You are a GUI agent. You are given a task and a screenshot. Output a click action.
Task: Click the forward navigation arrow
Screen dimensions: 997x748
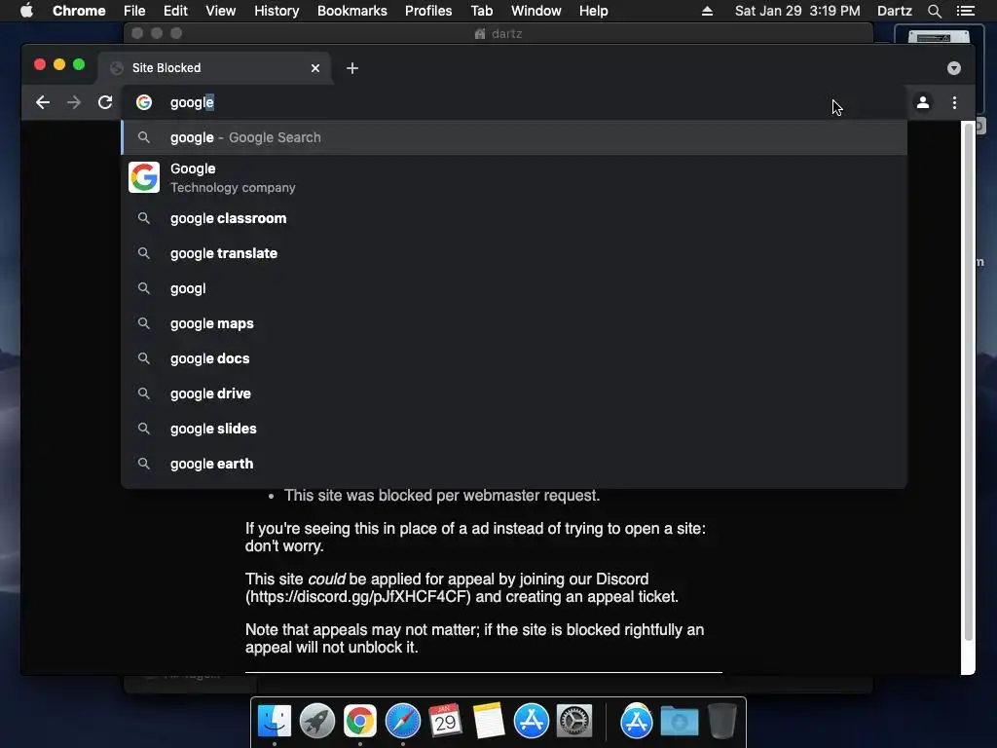click(74, 102)
